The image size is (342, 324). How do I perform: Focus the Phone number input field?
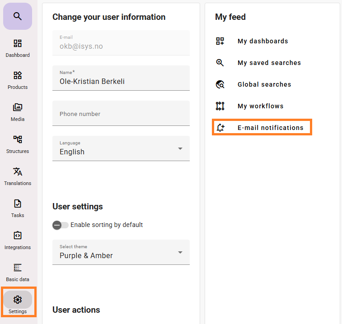pyautogui.click(x=121, y=113)
